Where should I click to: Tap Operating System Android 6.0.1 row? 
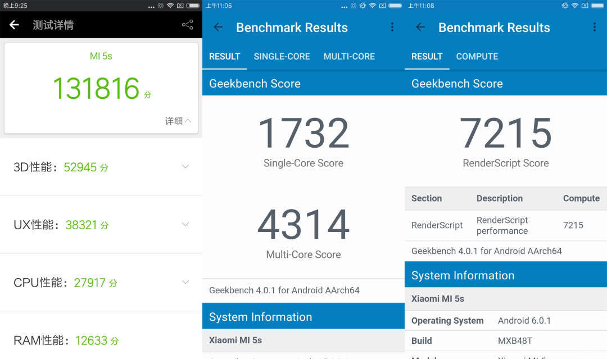coord(506,321)
